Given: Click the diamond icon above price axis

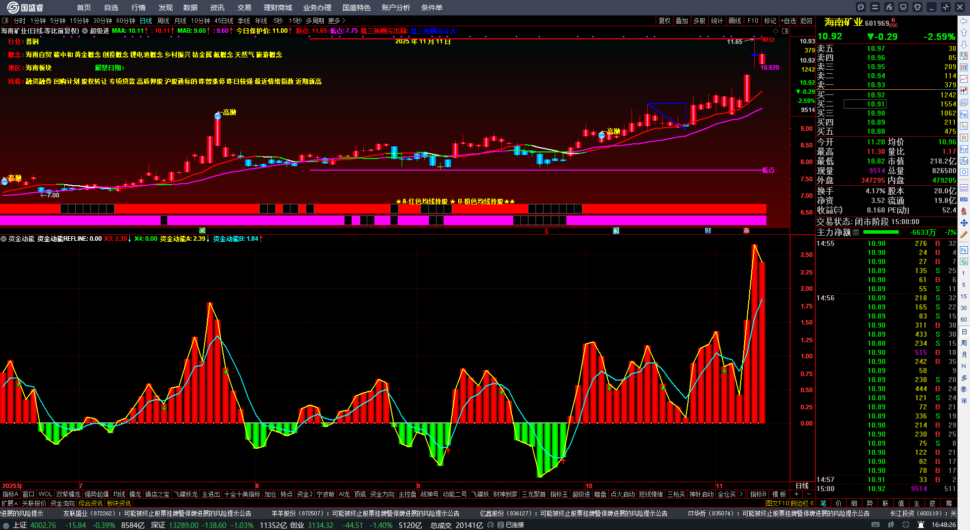Looking at the screenshot, I should coord(776,31).
